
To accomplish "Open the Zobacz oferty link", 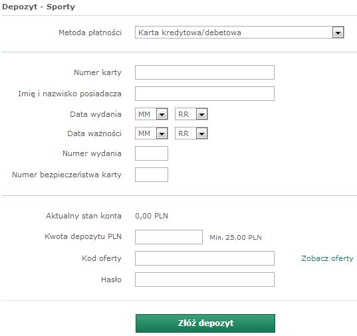I will point(327,258).
